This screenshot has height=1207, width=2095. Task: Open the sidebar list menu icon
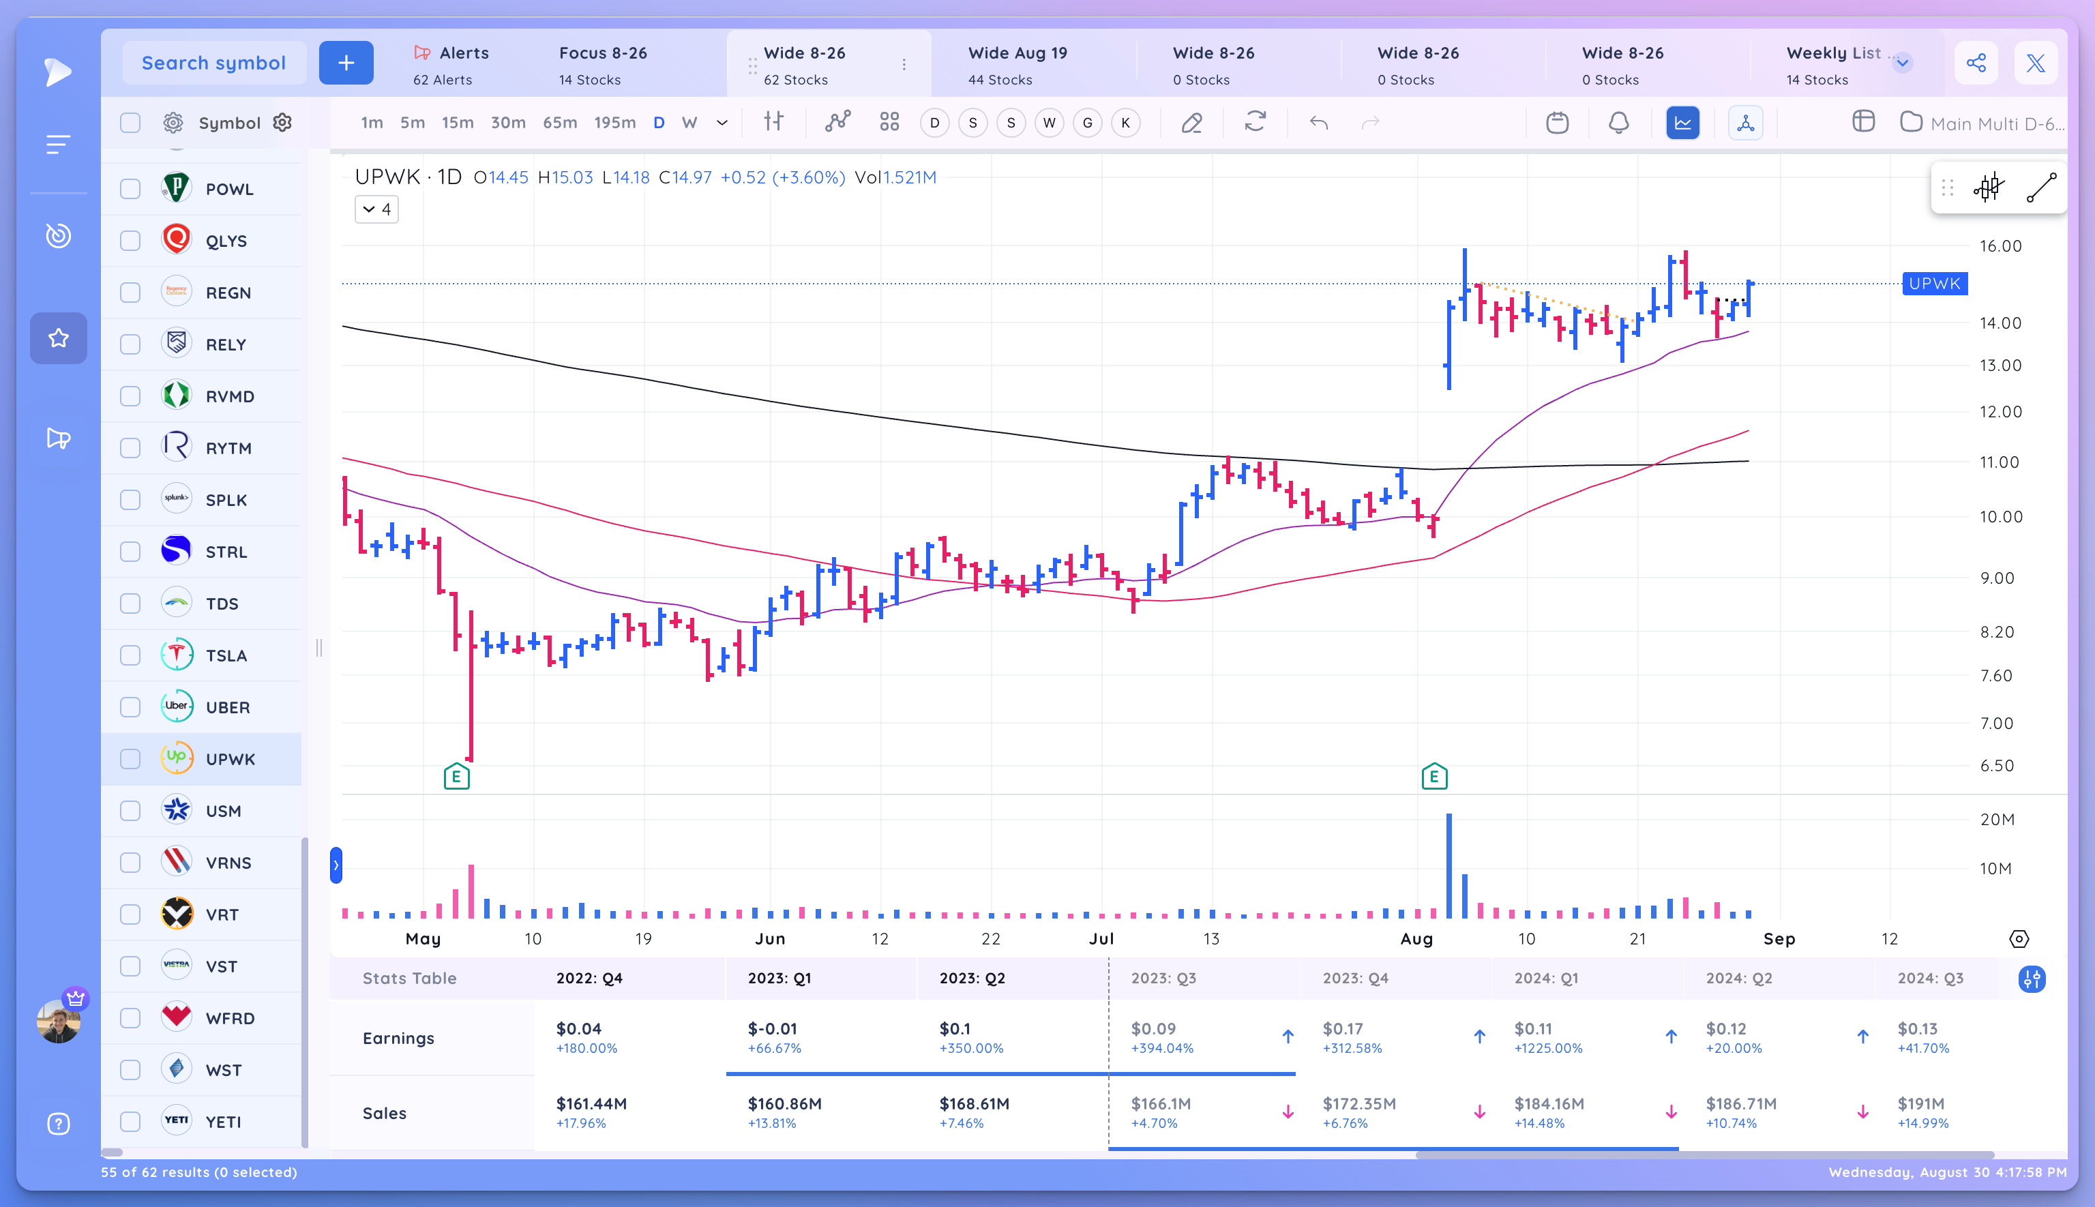(x=57, y=145)
